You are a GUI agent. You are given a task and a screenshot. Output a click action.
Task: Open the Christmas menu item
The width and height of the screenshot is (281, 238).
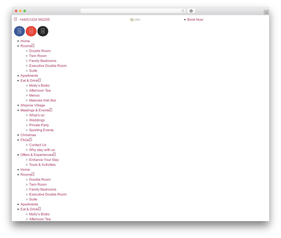tap(28, 135)
